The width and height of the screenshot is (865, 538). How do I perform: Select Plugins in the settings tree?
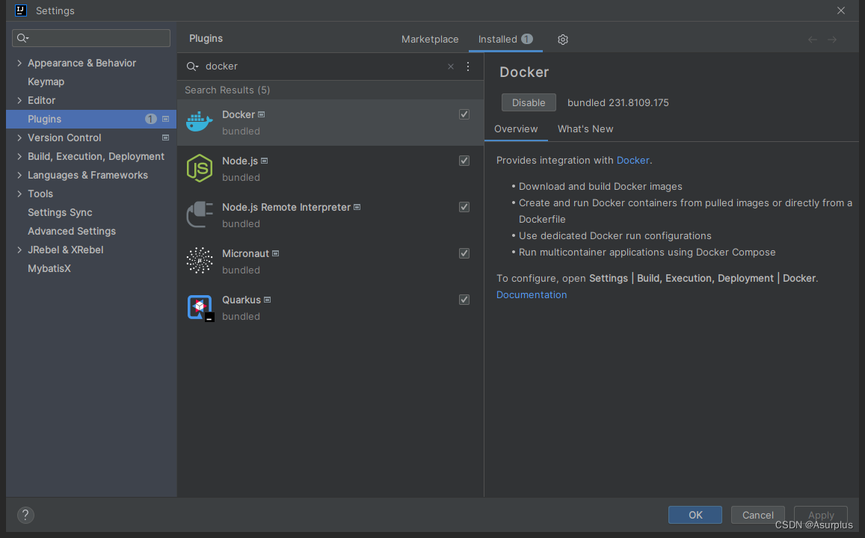tap(91, 119)
